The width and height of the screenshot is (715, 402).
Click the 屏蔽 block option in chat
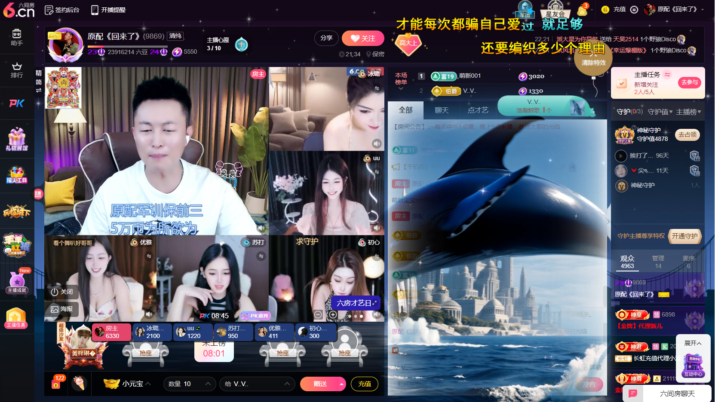(591, 367)
